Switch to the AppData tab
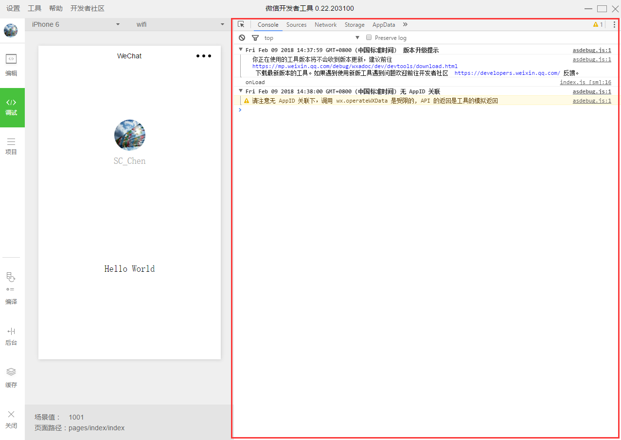This screenshot has height=440, width=621. tap(384, 24)
